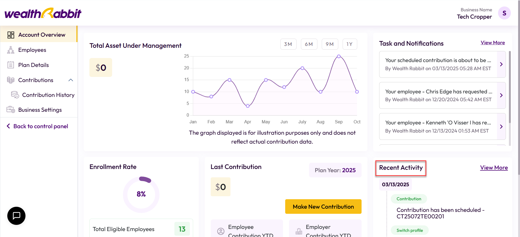520x237 pixels.
Task: Click Back to control panel link
Action: pyautogui.click(x=41, y=126)
